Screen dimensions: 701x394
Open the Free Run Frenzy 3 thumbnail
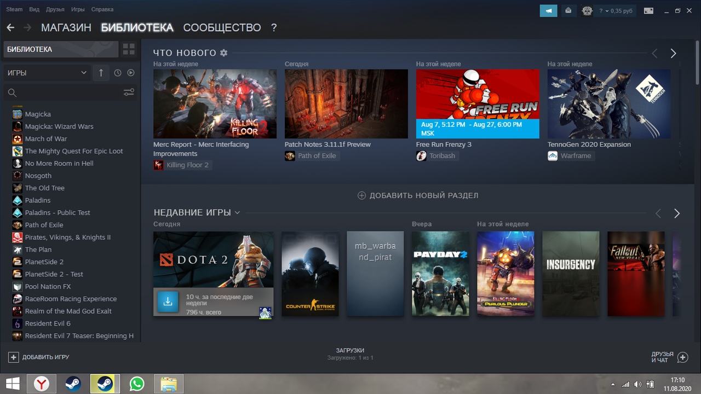point(478,103)
